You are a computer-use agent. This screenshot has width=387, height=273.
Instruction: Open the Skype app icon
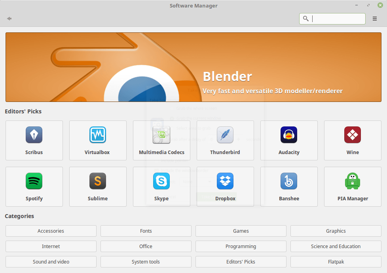point(161,181)
